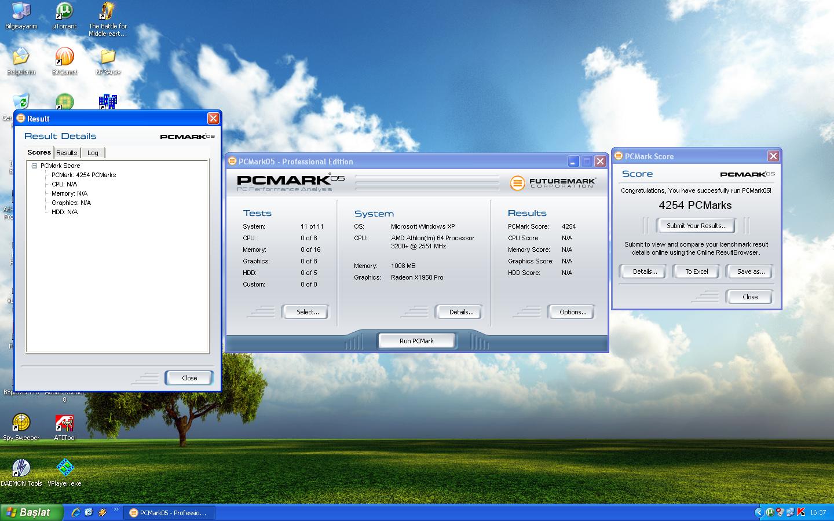Click the Internet Explorer quick launch icon
This screenshot has height=521, width=834.
click(x=76, y=512)
